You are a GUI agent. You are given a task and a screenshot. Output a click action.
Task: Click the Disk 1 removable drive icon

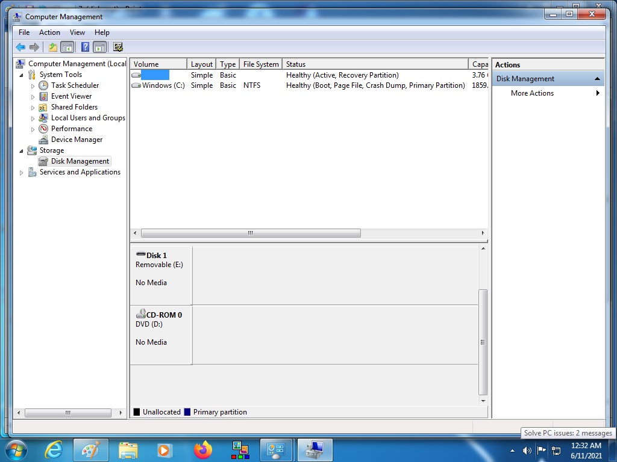(x=141, y=254)
